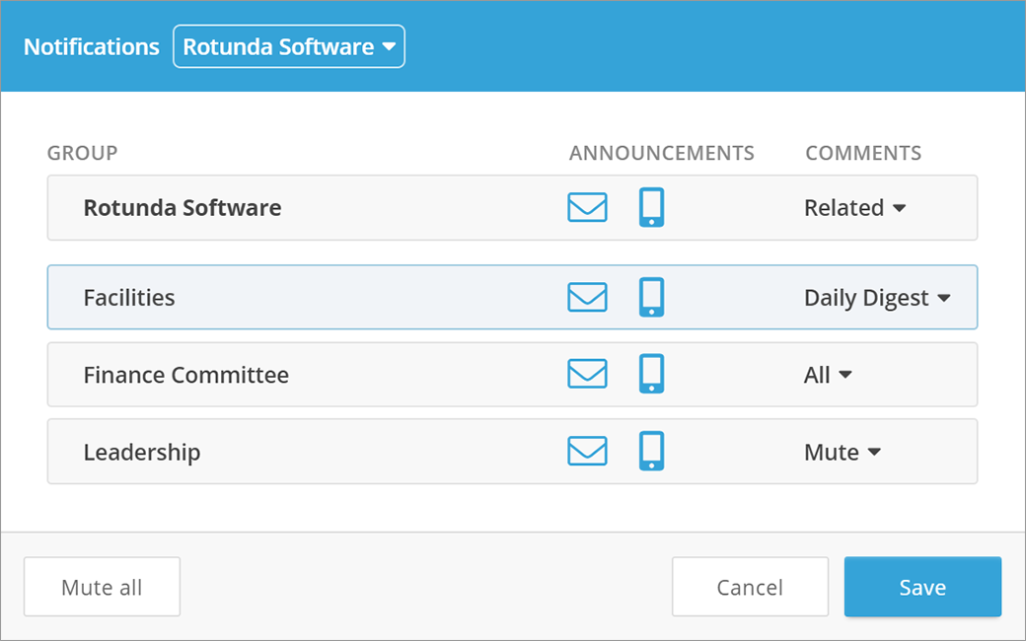This screenshot has width=1026, height=641.
Task: Save the notification settings
Action: coord(922,587)
